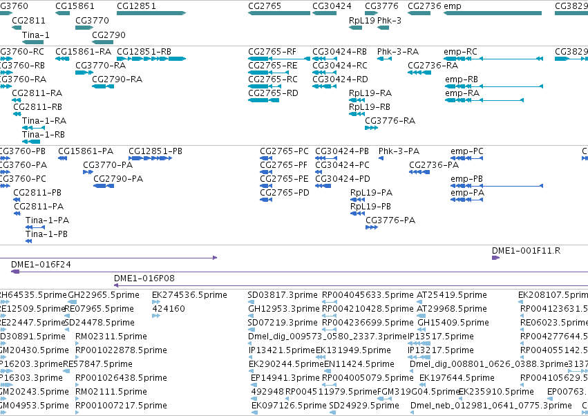Select the GH22965.5prime EST label
Image resolution: width=588 pixels, height=416 pixels.
point(103,295)
